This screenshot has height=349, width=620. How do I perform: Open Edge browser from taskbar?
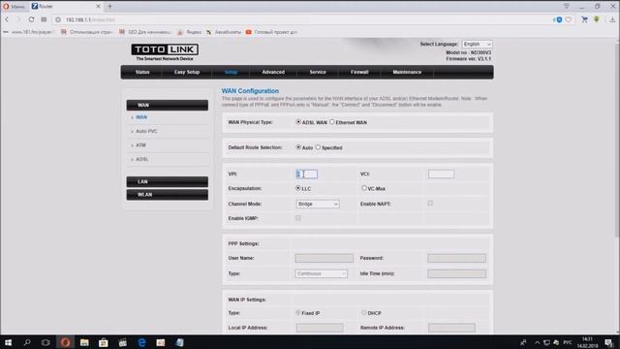(141, 342)
